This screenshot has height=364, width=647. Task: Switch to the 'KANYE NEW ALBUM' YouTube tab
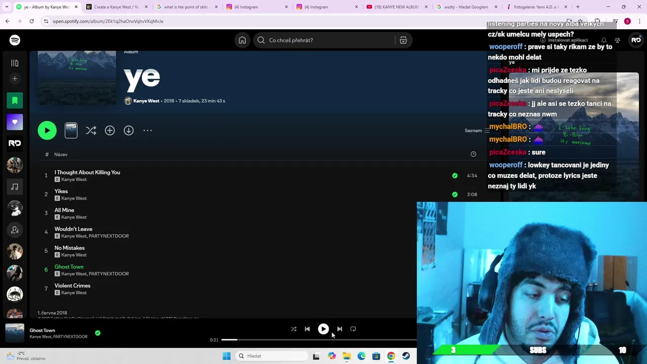397,7
